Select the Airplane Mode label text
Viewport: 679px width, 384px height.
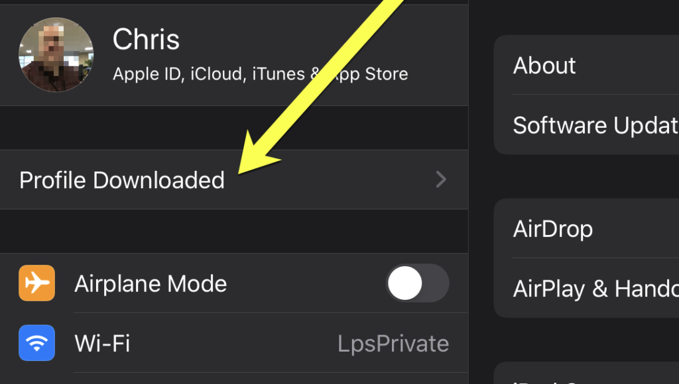coord(151,284)
